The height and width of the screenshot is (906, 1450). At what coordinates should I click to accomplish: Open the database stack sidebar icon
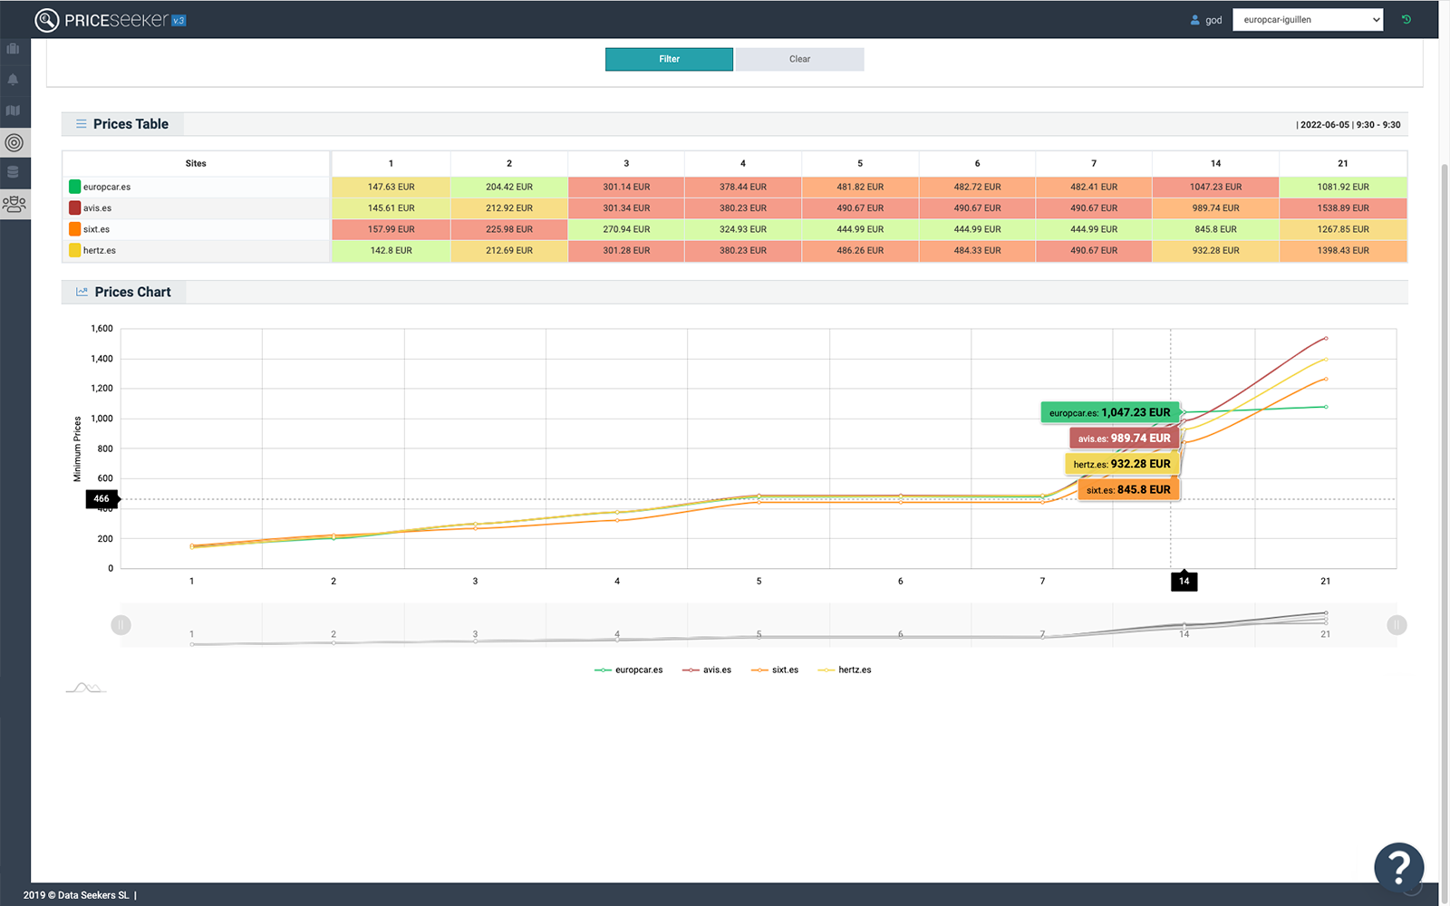tap(13, 172)
